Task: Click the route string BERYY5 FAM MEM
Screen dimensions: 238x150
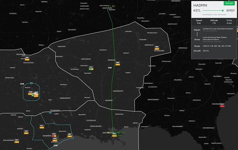Action: tap(217, 46)
